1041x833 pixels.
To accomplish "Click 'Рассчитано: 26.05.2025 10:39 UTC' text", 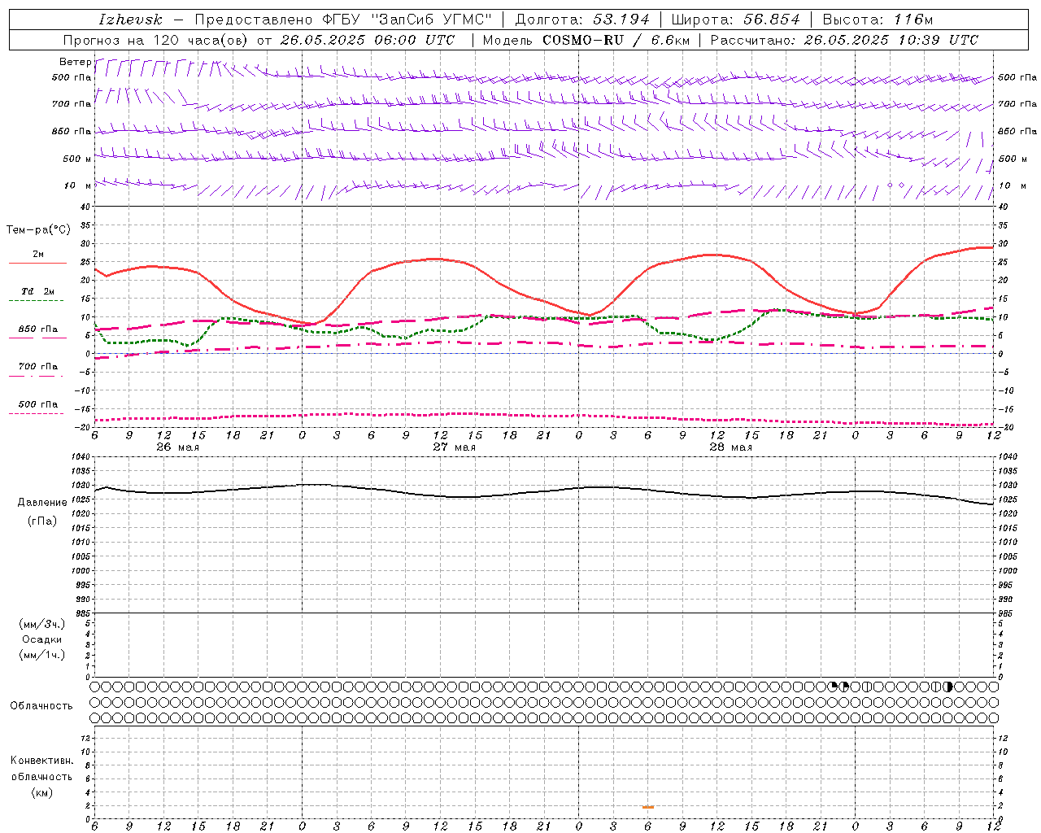I will pyautogui.click(x=844, y=40).
